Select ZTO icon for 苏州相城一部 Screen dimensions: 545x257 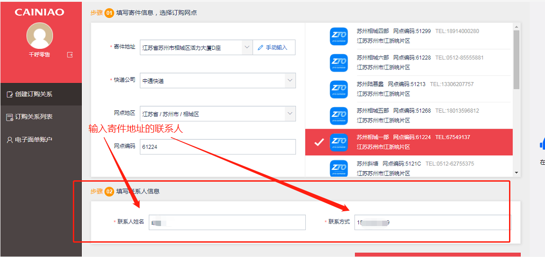click(339, 142)
